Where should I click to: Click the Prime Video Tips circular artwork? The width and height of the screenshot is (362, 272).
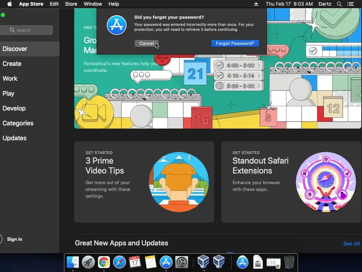pyautogui.click(x=179, y=182)
